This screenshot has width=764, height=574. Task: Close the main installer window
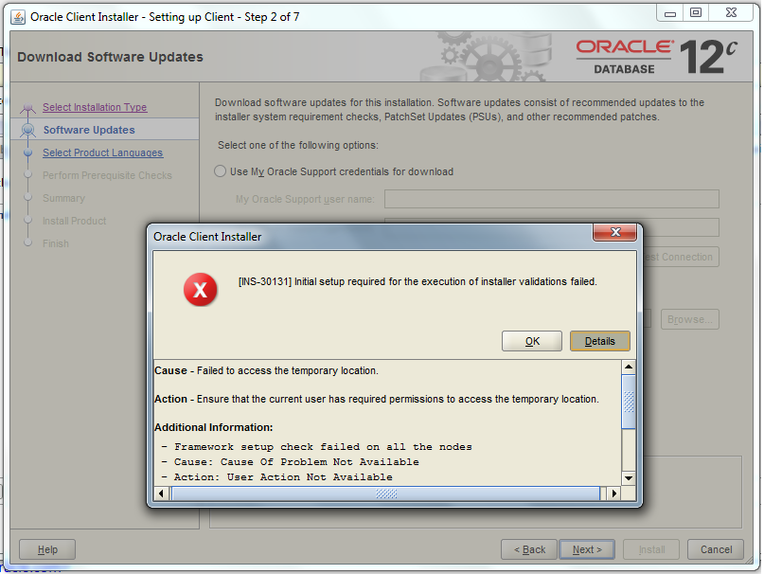[x=731, y=13]
